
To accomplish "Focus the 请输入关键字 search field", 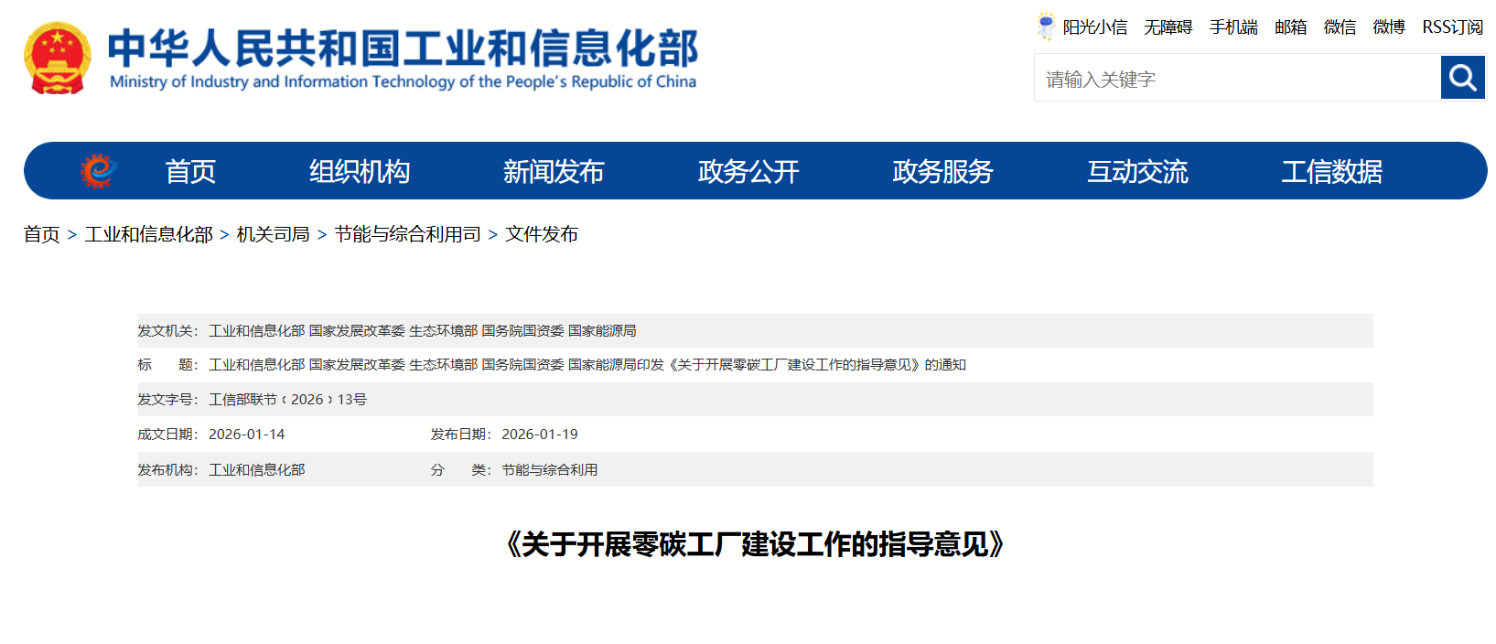I will click(1237, 79).
